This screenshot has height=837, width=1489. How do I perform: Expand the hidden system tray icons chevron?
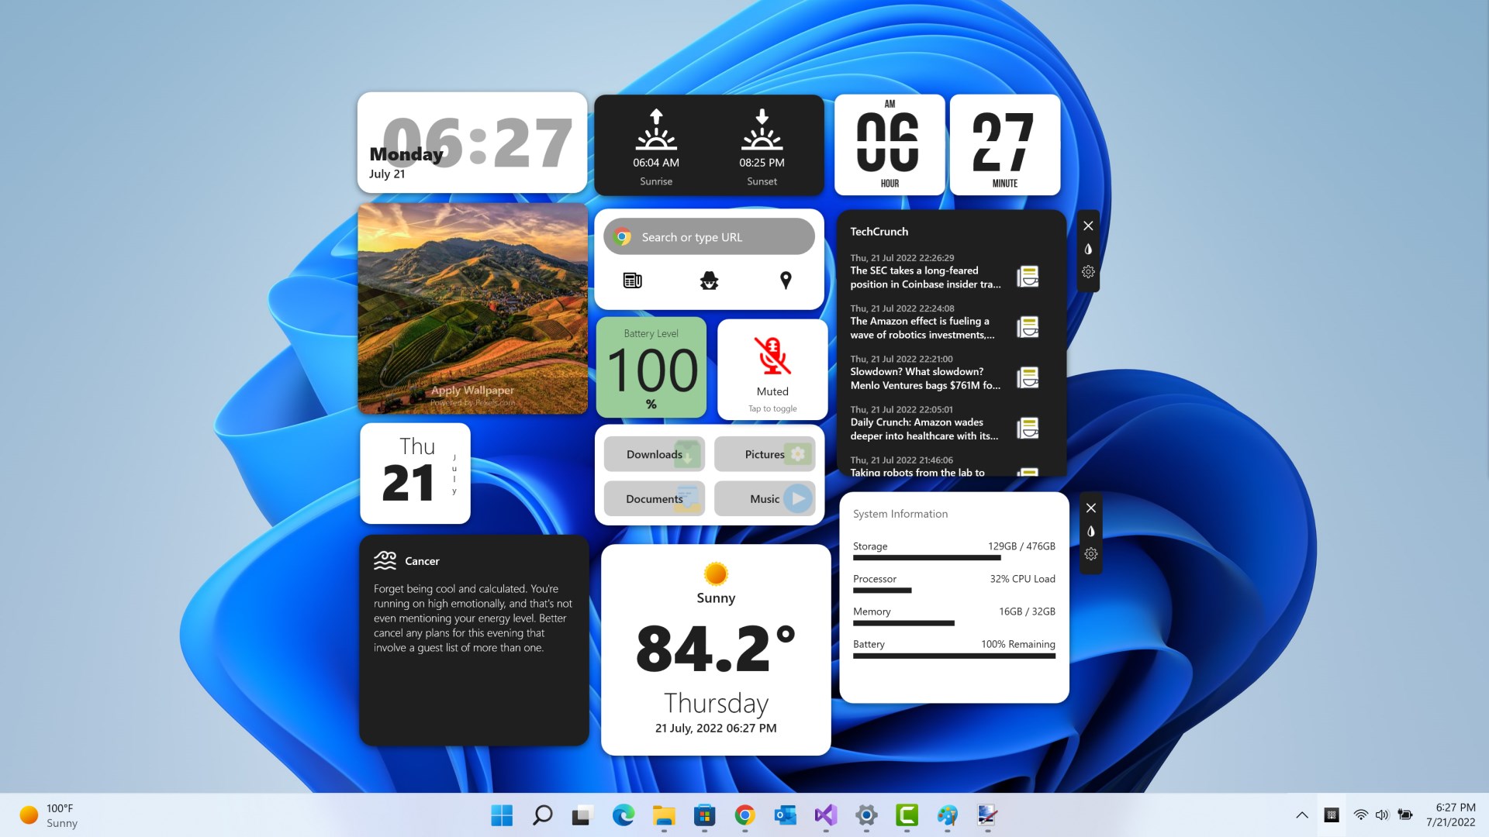(1302, 815)
